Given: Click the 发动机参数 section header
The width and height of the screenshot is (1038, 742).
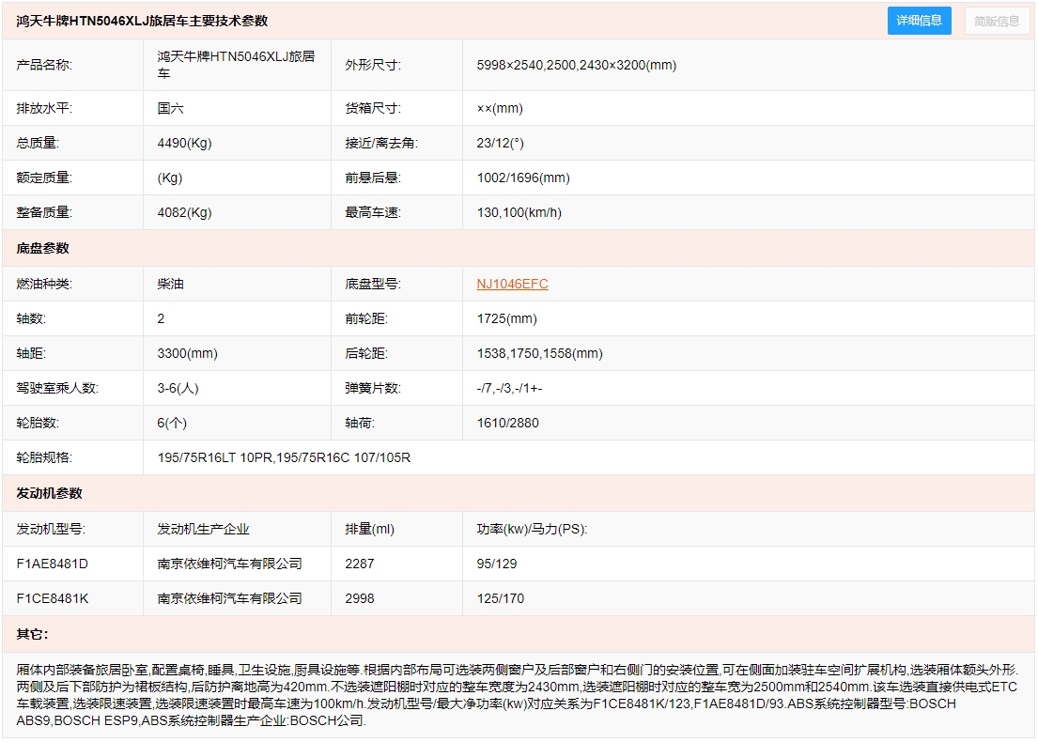Looking at the screenshot, I should (x=50, y=493).
